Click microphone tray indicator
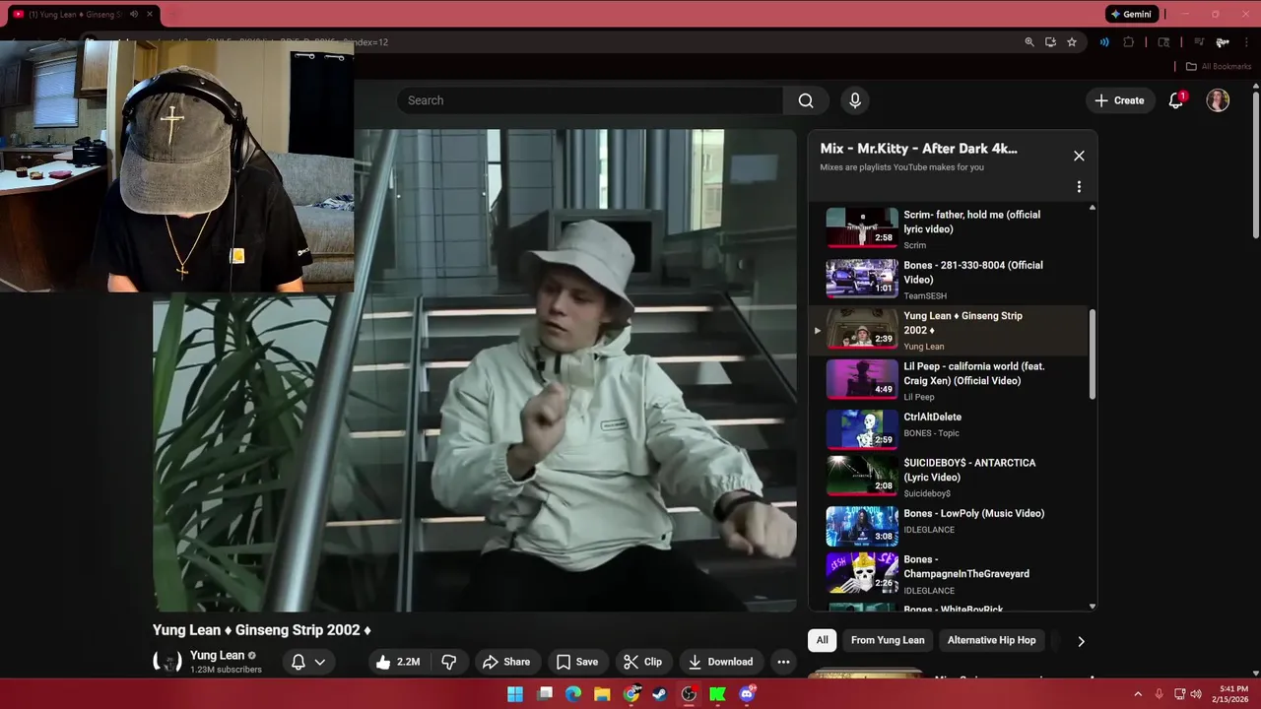The height and width of the screenshot is (709, 1261). pos(1159,694)
